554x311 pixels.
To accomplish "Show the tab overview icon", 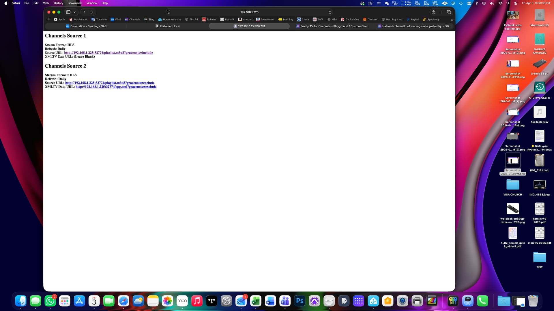I will 449,12.
